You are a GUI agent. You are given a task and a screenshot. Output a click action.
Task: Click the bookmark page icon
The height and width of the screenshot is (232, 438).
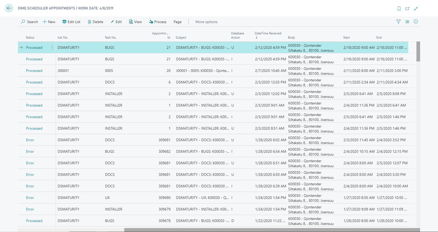click(399, 9)
